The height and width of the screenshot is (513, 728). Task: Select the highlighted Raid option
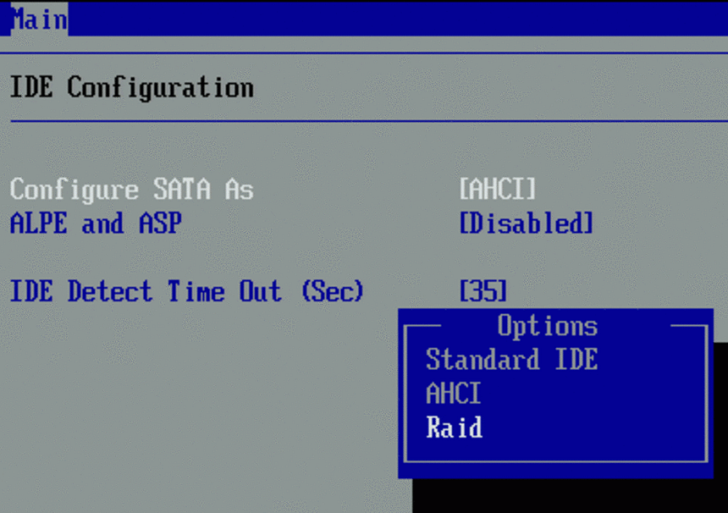tap(454, 427)
